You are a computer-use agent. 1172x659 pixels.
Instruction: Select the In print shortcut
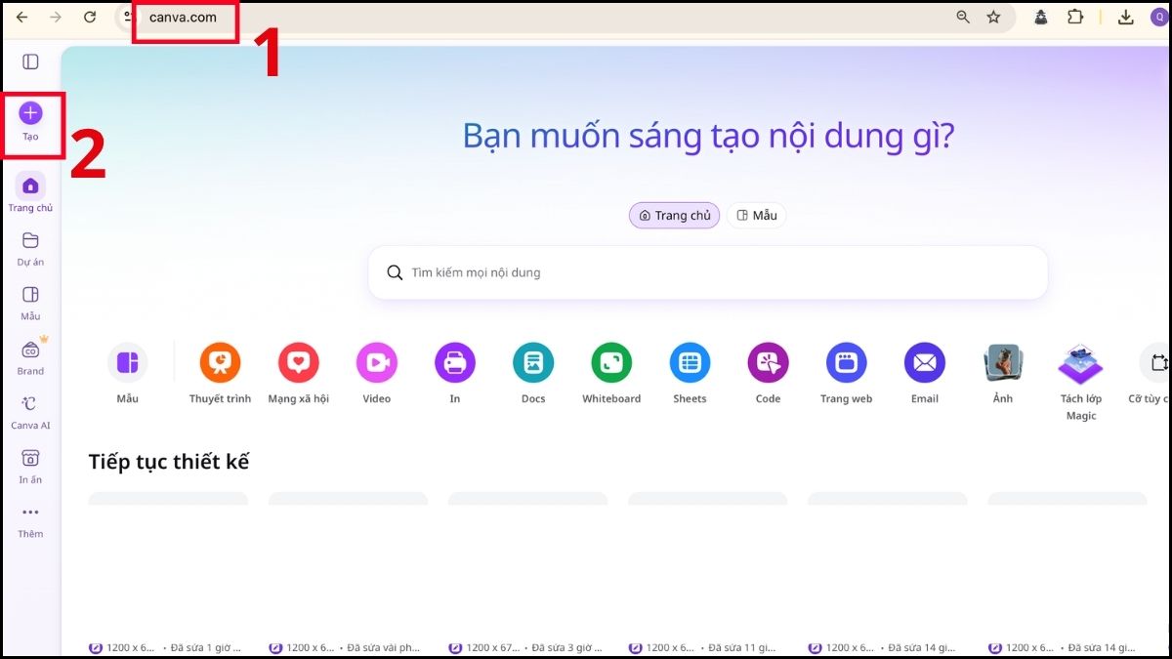pos(455,372)
